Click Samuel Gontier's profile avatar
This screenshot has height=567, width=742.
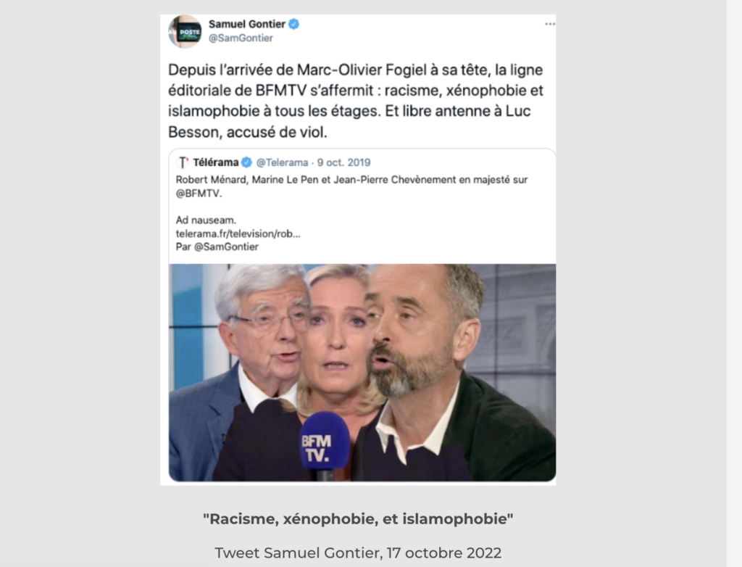[185, 32]
